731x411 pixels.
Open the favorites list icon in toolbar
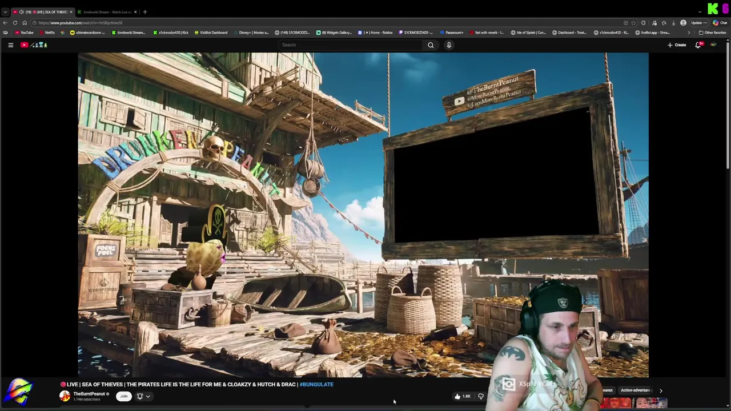coord(664,23)
